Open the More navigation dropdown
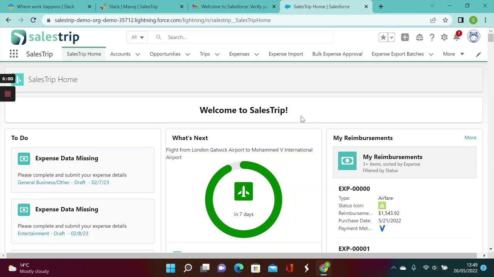This screenshot has width=494, height=277. (x=453, y=54)
